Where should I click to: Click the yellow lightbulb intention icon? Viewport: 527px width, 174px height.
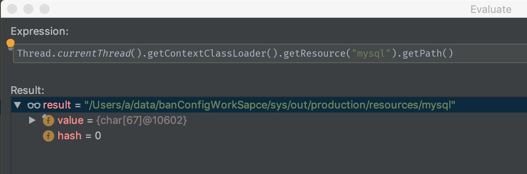tap(10, 44)
